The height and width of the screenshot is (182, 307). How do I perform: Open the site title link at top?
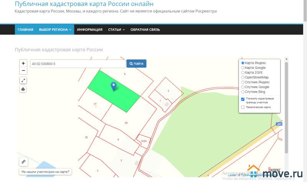(x=84, y=4)
